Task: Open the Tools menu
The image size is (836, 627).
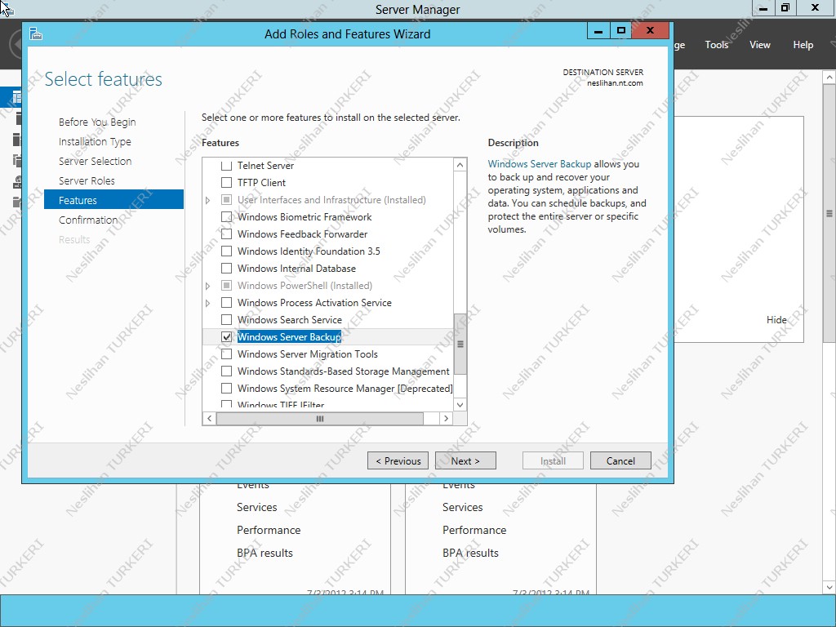Action: pos(716,45)
